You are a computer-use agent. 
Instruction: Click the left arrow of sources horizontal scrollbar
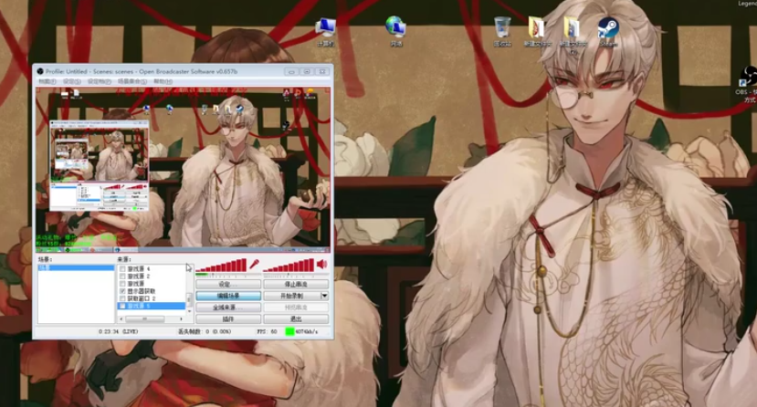pos(121,318)
